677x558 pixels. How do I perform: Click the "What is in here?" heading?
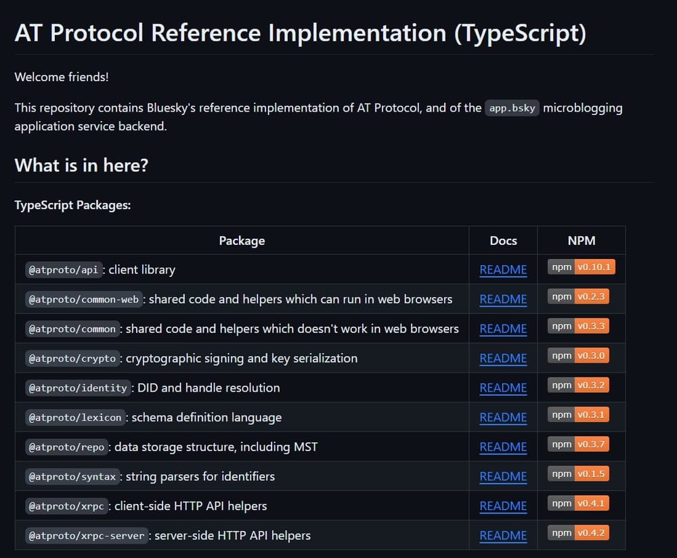click(x=81, y=165)
